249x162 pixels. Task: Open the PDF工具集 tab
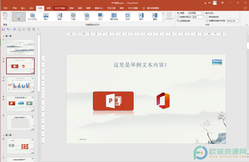pos(133,8)
